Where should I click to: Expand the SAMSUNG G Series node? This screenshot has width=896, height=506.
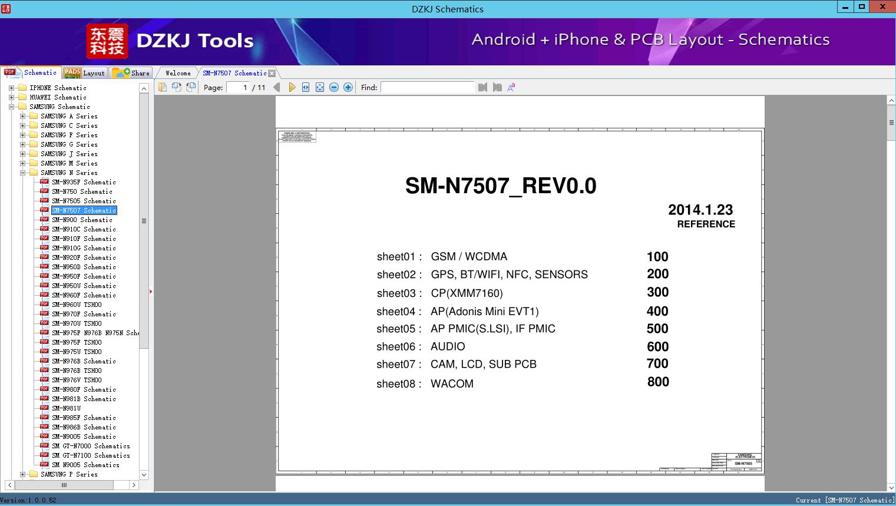pyautogui.click(x=22, y=144)
